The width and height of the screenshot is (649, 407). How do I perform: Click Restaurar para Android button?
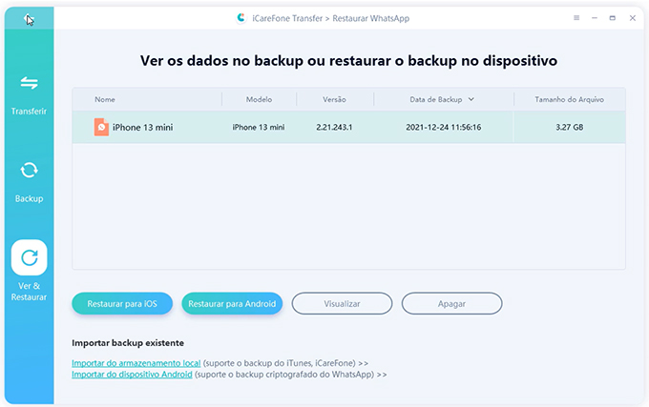click(x=232, y=304)
